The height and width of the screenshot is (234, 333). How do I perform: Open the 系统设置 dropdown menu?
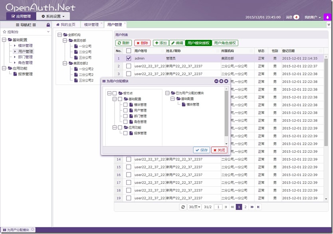[x=53, y=16]
